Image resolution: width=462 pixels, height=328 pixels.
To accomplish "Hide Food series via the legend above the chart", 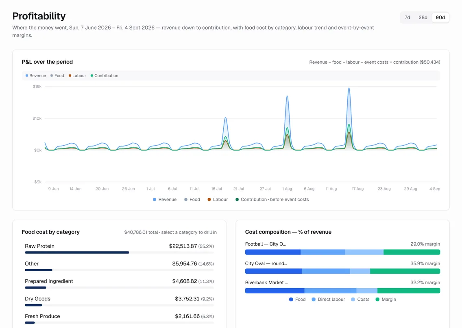I will coord(57,76).
